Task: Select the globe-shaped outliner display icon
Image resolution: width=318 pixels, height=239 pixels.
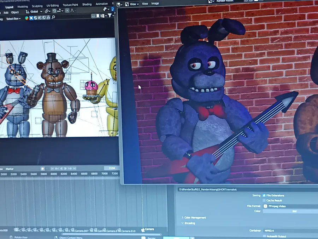Action: point(44,17)
